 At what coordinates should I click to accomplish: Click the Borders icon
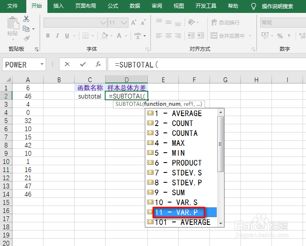(x=85, y=36)
